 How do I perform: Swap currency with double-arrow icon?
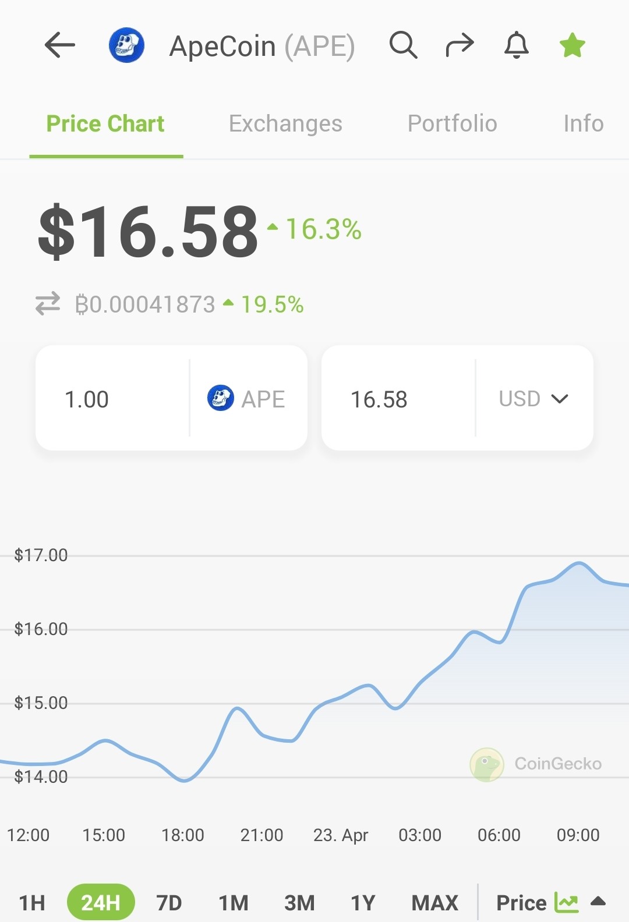(x=48, y=304)
